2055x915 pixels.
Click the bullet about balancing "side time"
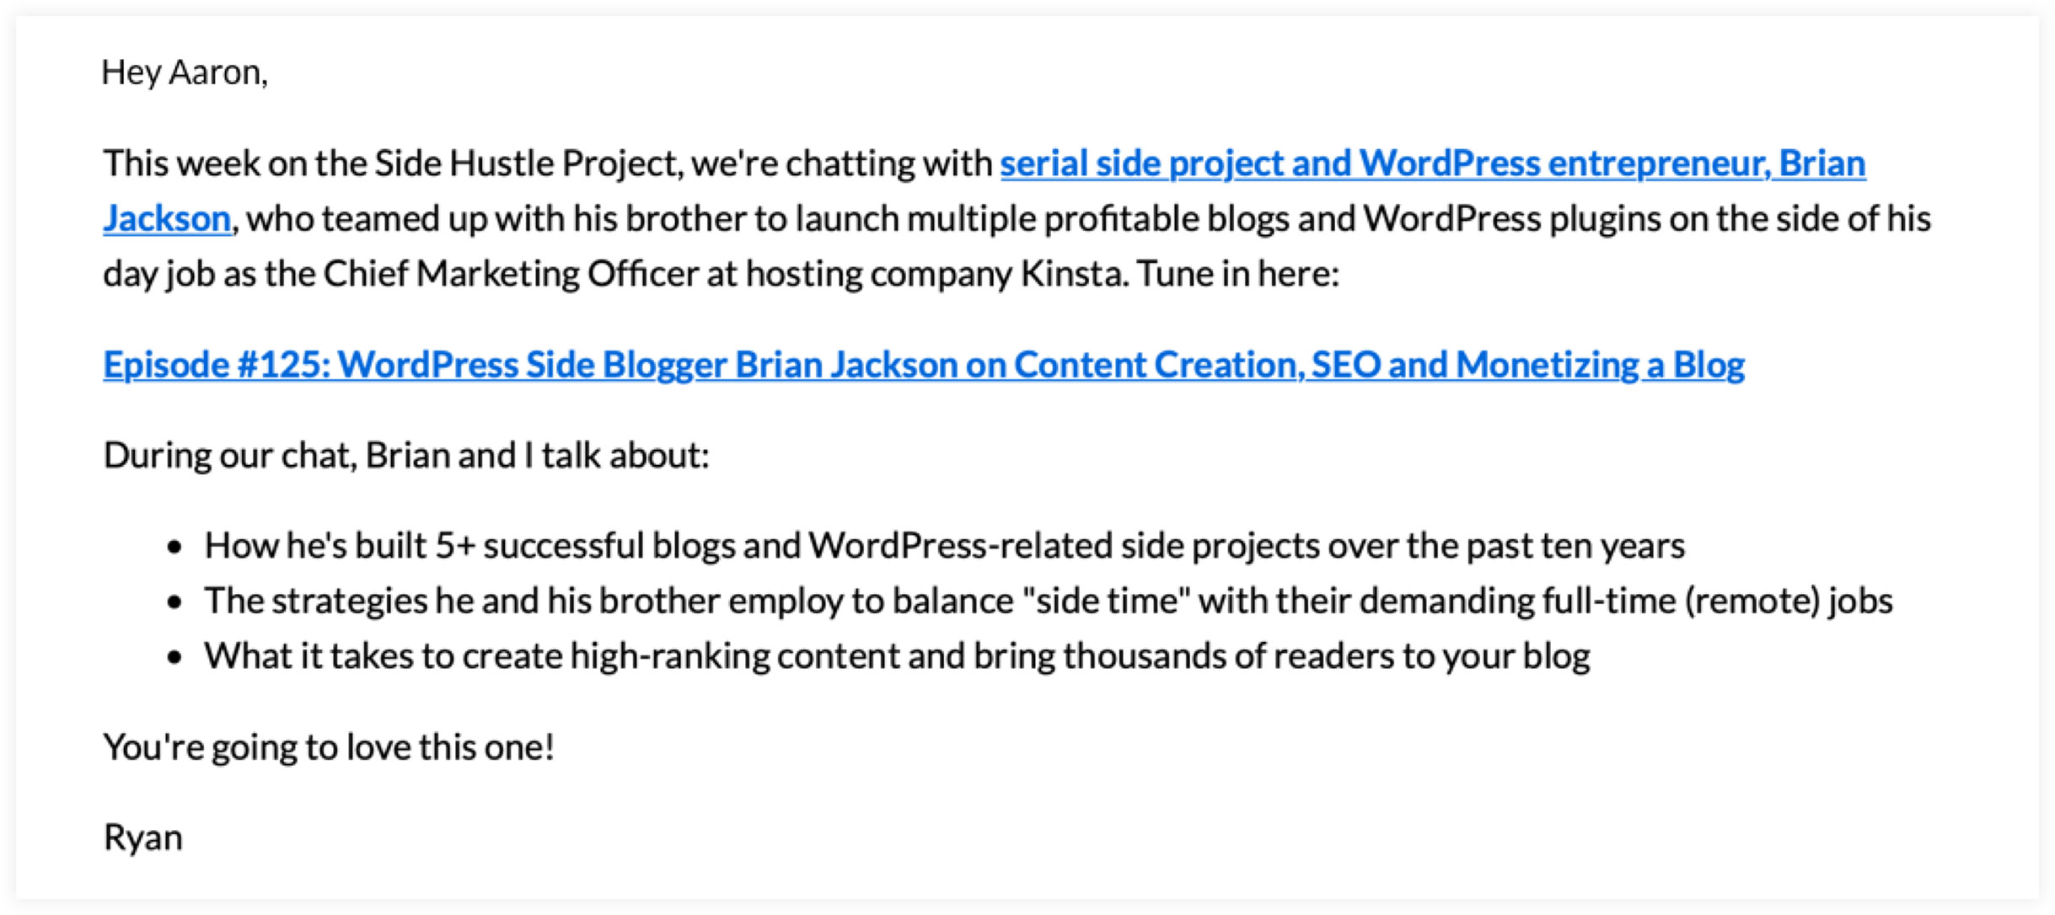pyautogui.click(x=1049, y=601)
